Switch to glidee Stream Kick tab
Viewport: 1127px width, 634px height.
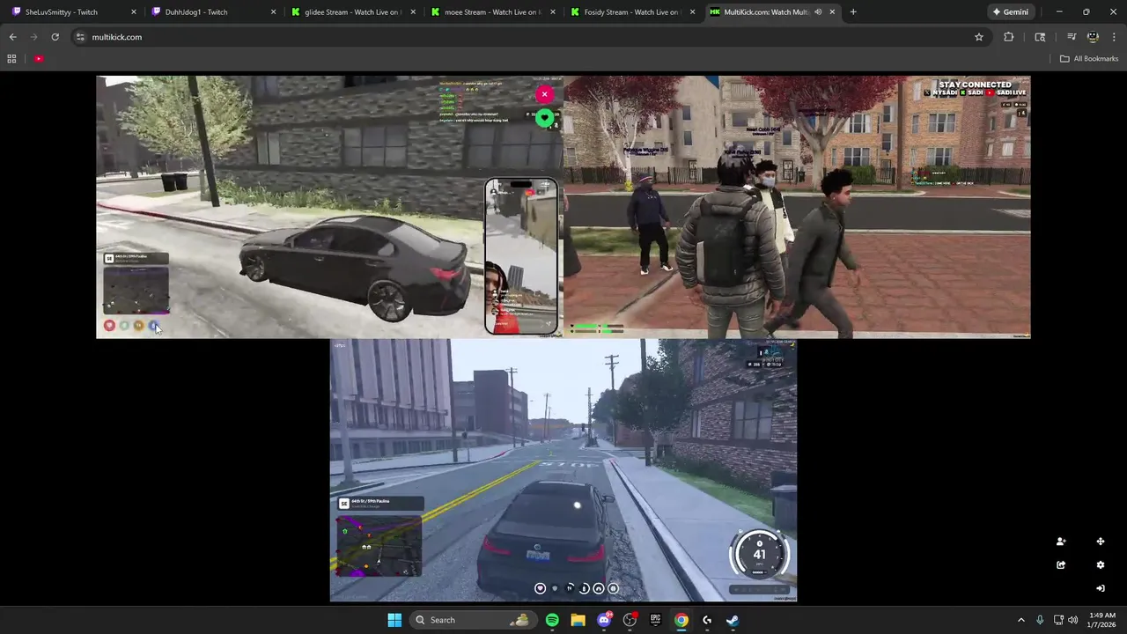tap(352, 12)
